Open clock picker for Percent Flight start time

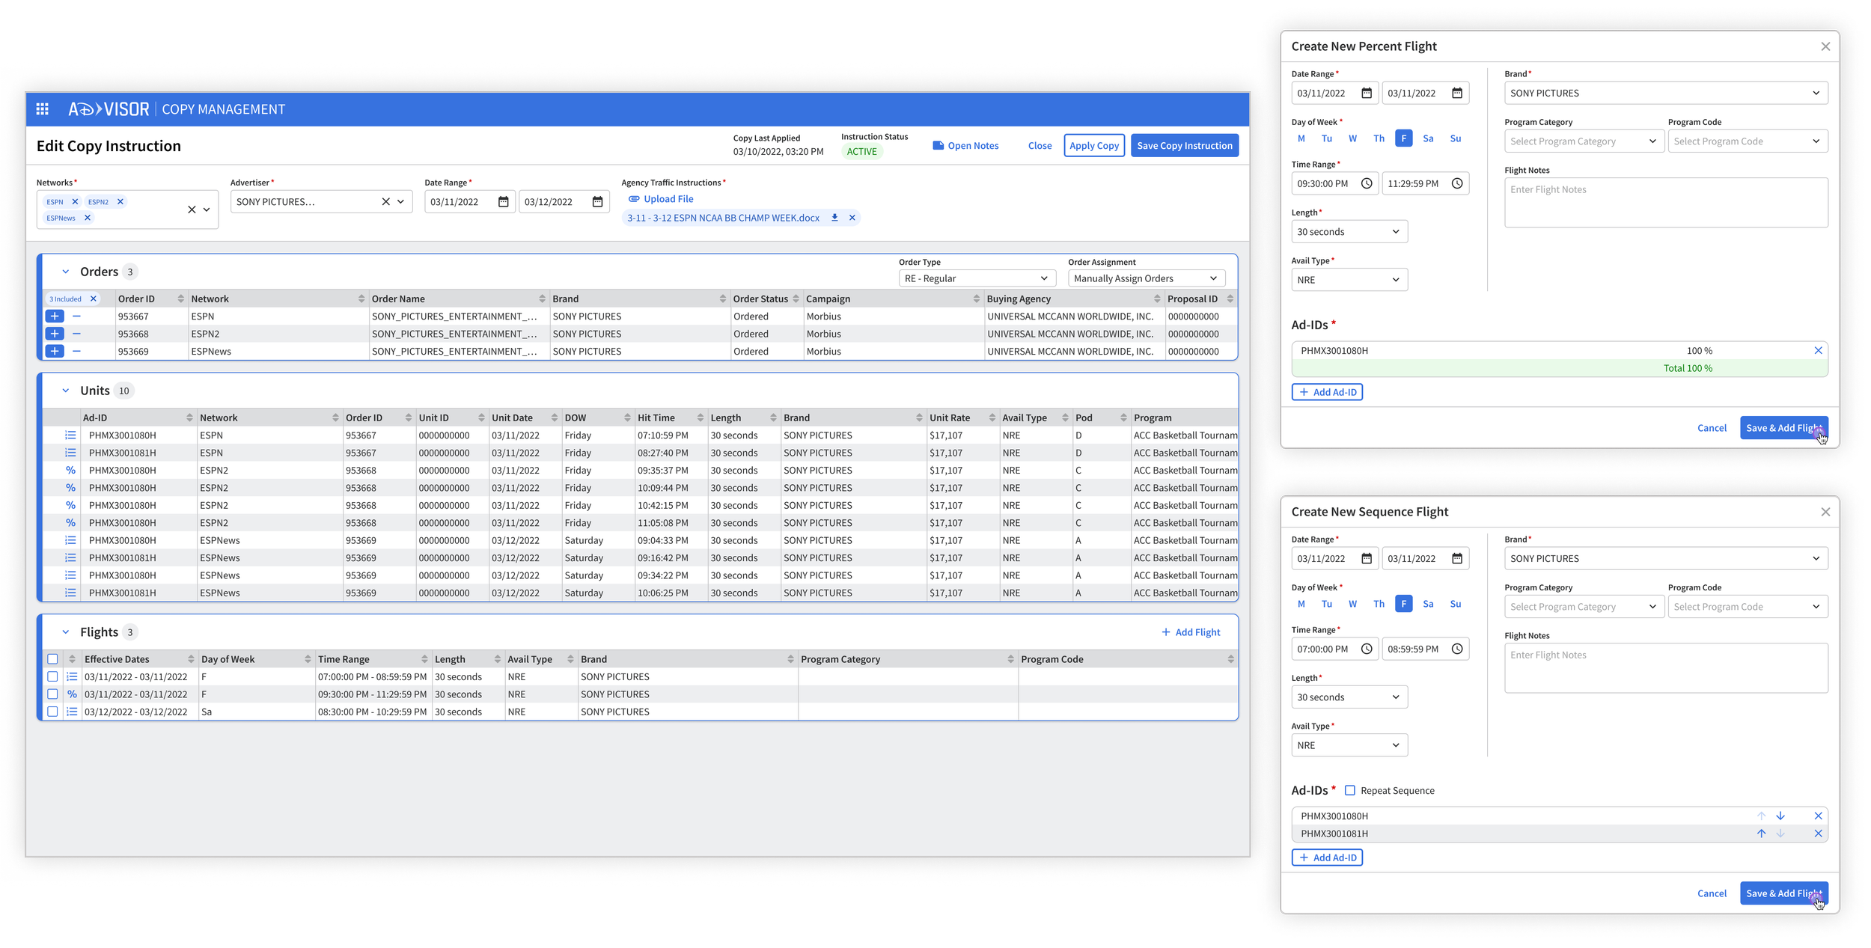tap(1367, 183)
